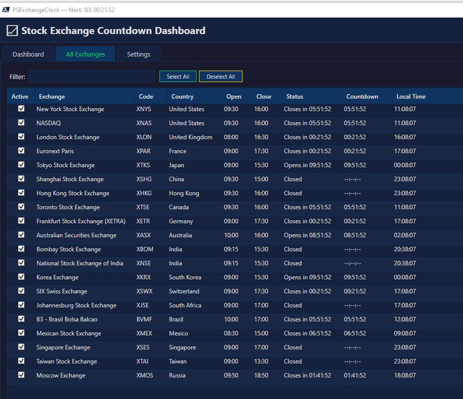Uncheck the Shanghai Stock Exchange checkbox
Image resolution: width=463 pixels, height=399 pixels.
(21, 179)
